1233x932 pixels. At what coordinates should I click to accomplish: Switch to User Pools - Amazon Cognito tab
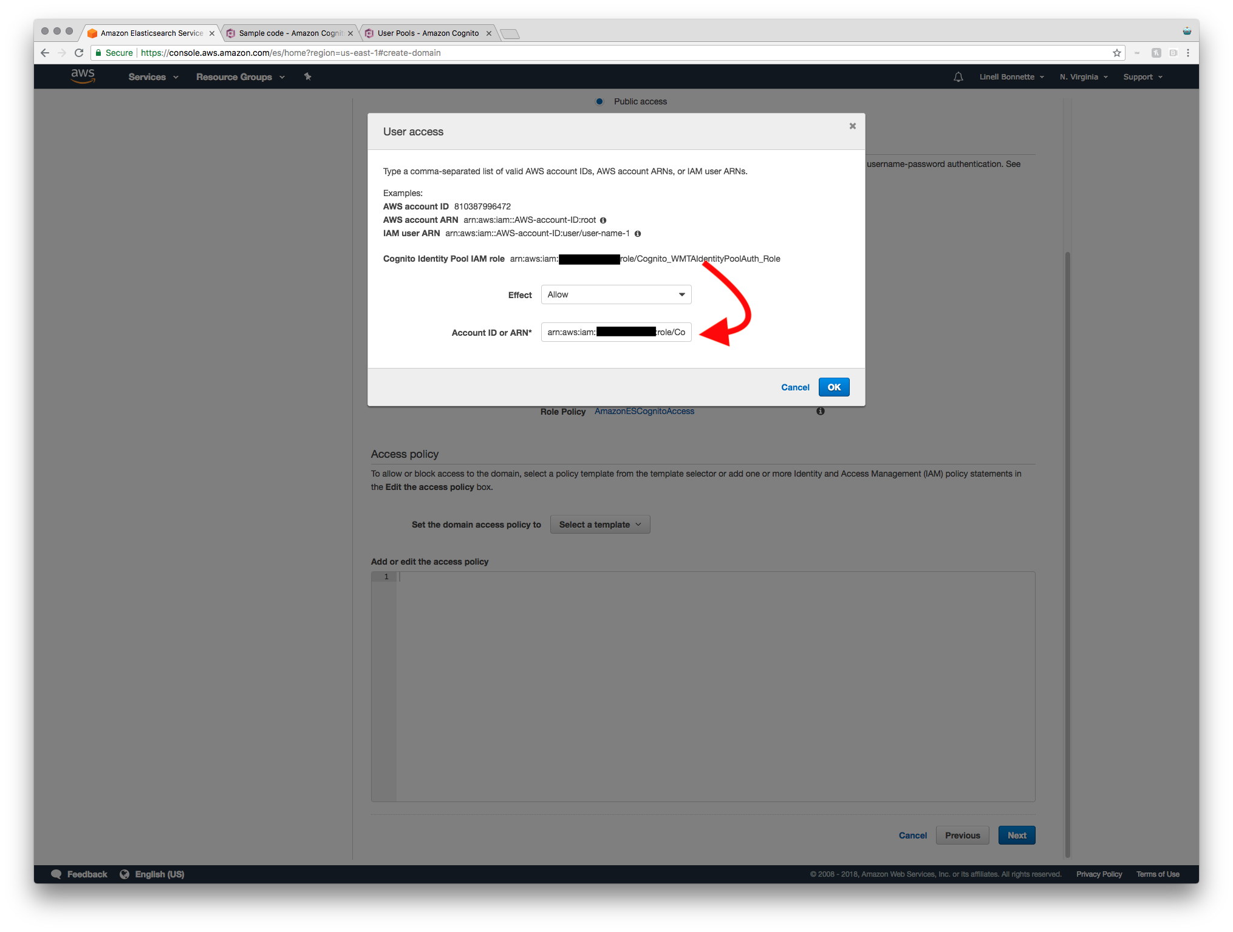pos(428,33)
